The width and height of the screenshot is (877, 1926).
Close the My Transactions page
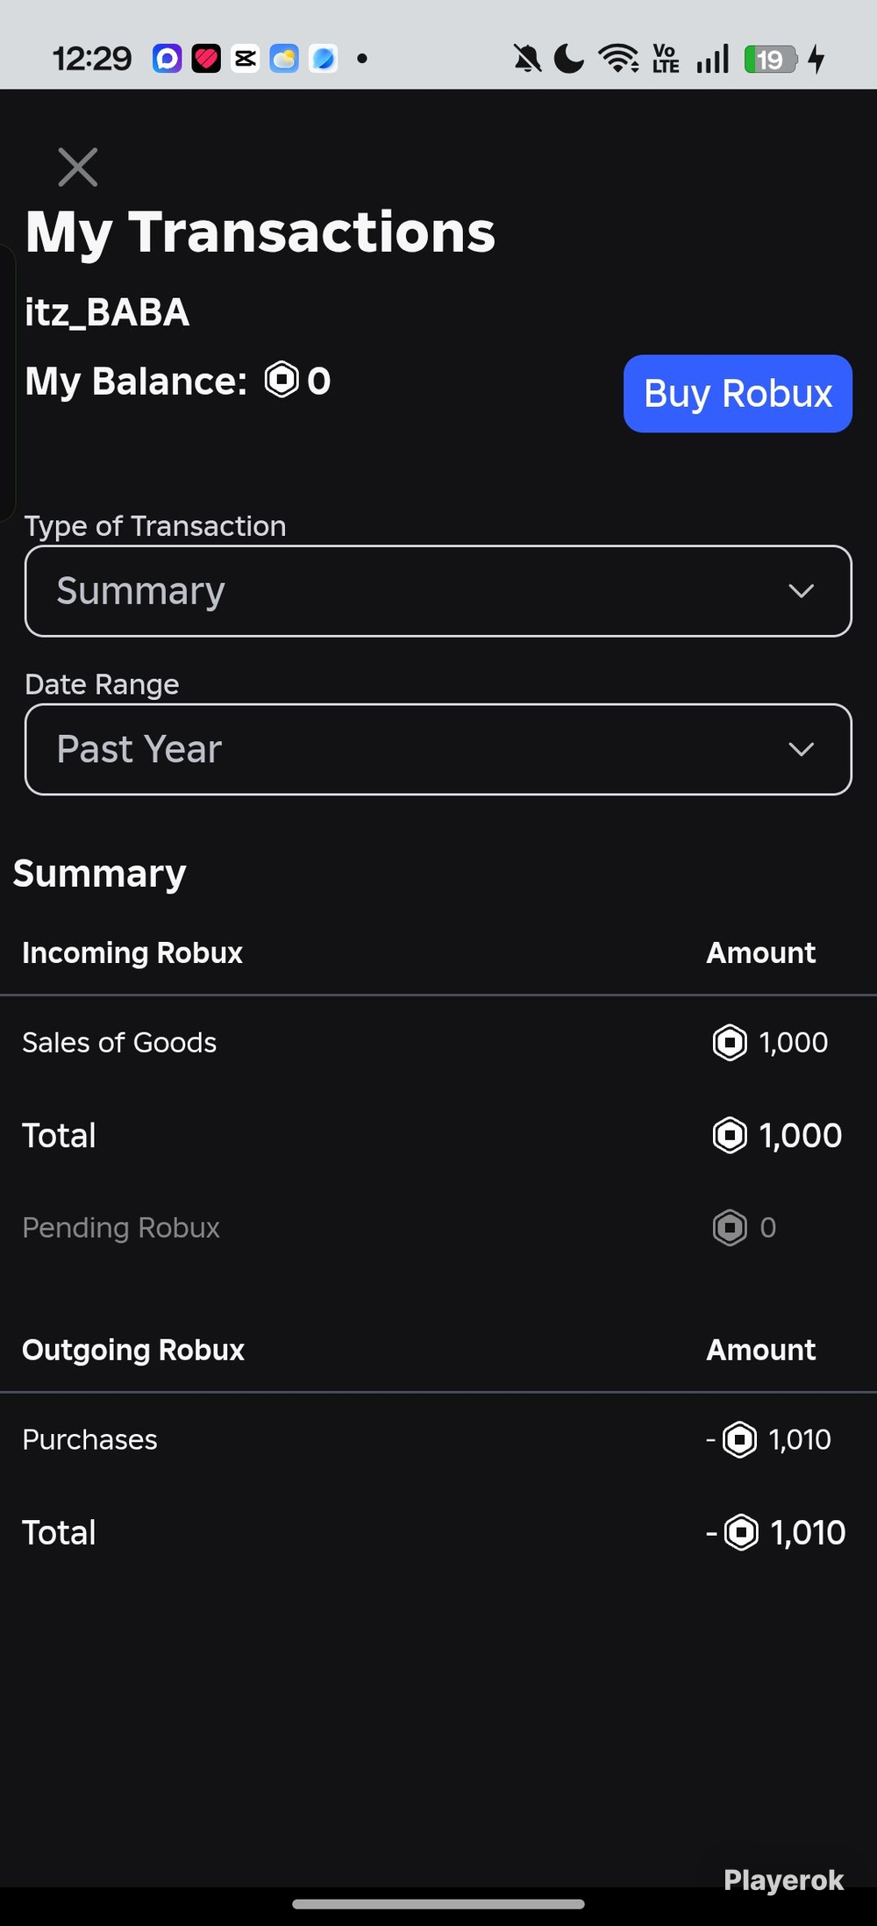(x=77, y=167)
